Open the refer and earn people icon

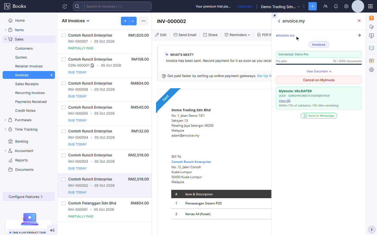[325, 6]
